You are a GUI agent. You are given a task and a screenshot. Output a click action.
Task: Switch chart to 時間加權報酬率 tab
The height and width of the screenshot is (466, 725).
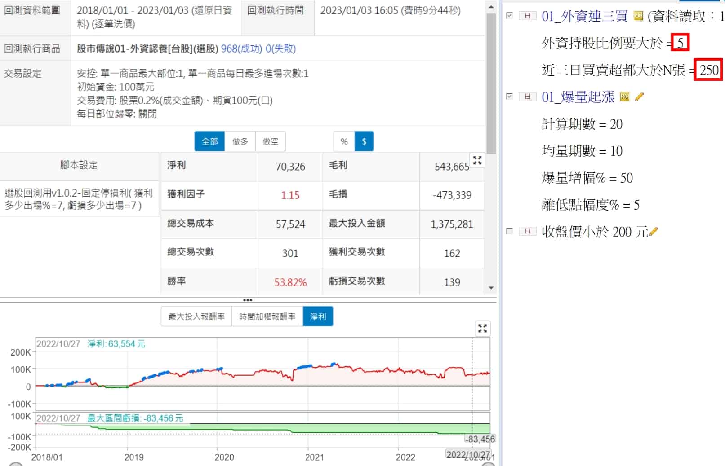267,317
